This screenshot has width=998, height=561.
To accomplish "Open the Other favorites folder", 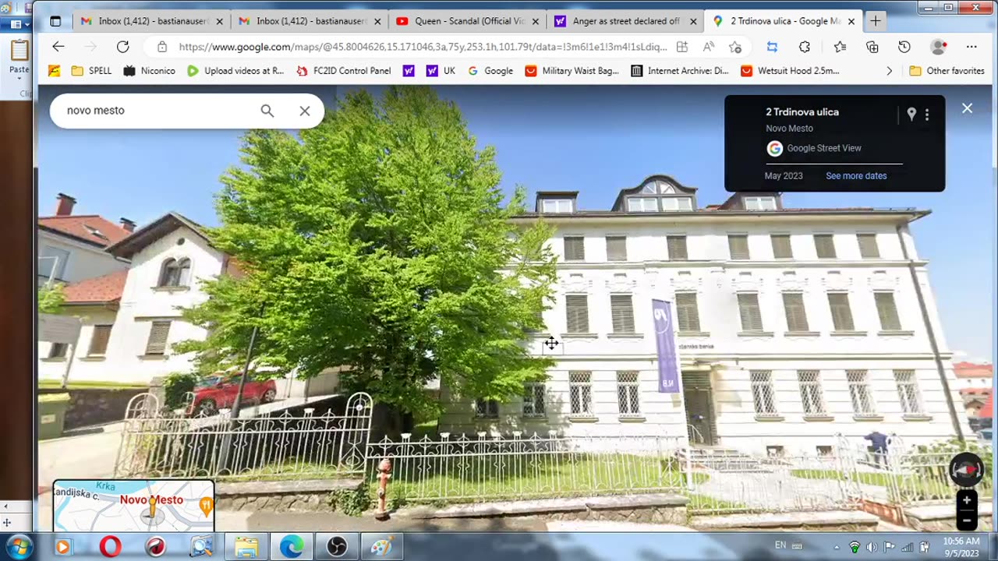I will (947, 71).
